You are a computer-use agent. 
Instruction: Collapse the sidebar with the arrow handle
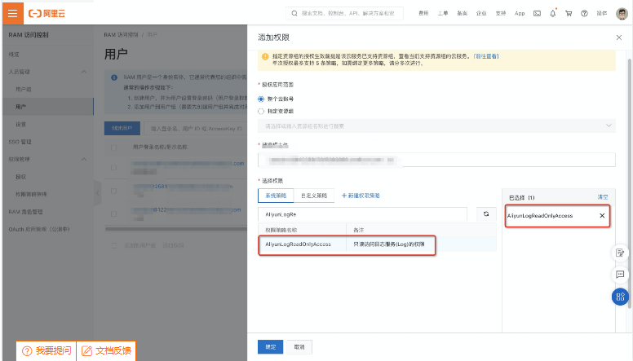(x=97, y=193)
